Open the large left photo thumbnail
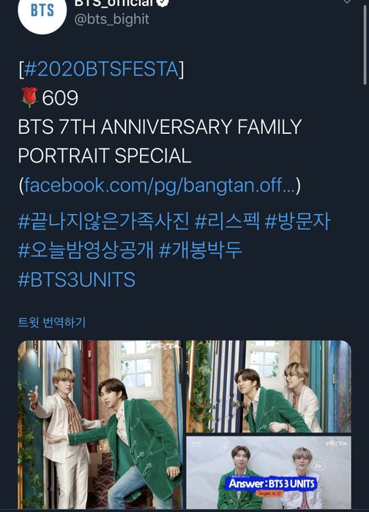This screenshot has height=512, width=369. point(100,424)
